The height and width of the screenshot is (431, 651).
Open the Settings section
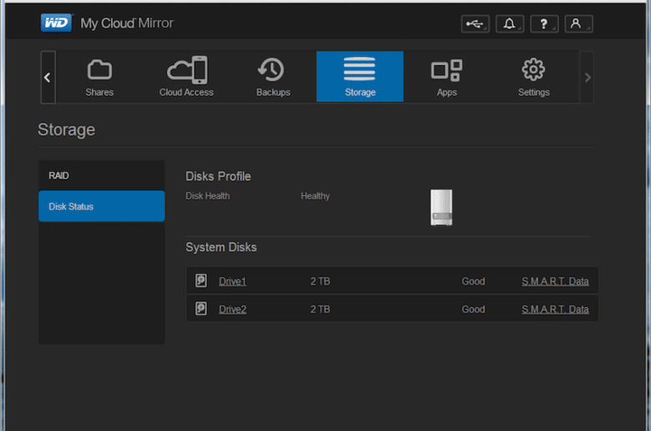533,77
